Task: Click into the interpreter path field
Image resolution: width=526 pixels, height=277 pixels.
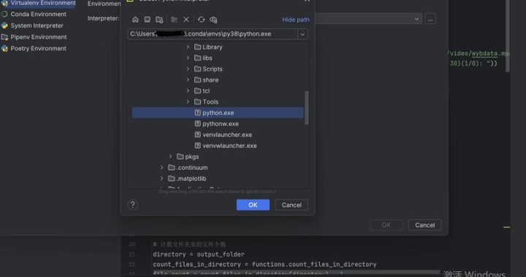Action: [x=213, y=34]
